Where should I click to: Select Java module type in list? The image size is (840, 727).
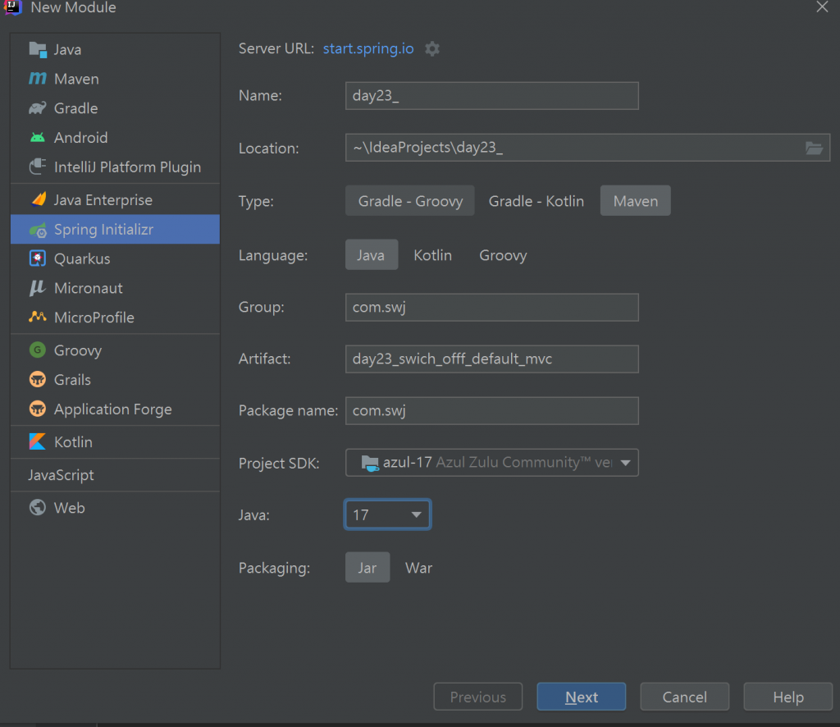115,49
